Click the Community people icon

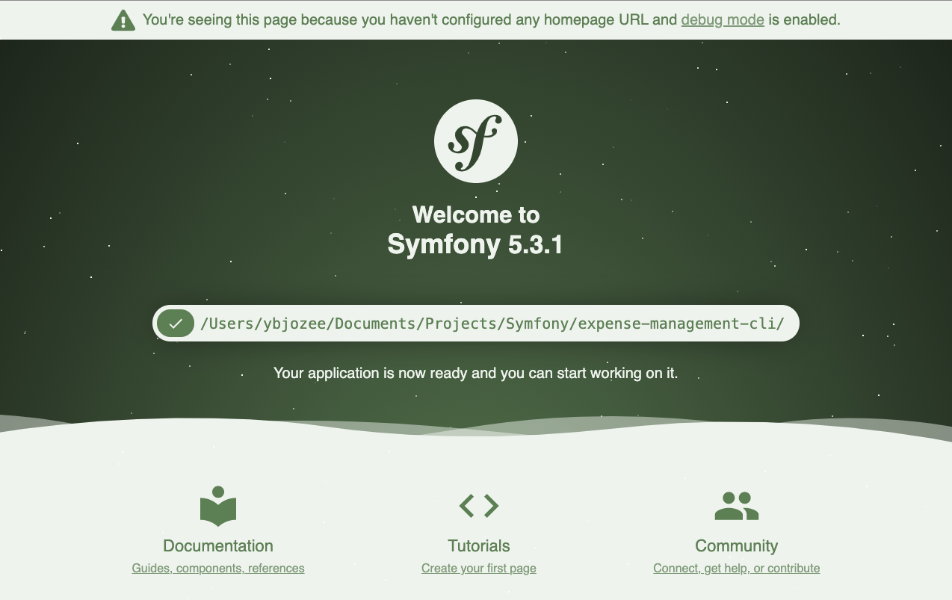pos(737,506)
